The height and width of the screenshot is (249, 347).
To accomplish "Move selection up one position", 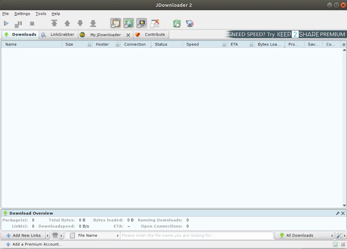I will click(67, 24).
